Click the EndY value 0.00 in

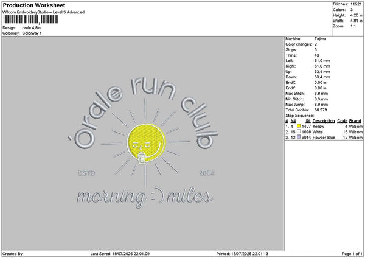[x=320, y=88]
